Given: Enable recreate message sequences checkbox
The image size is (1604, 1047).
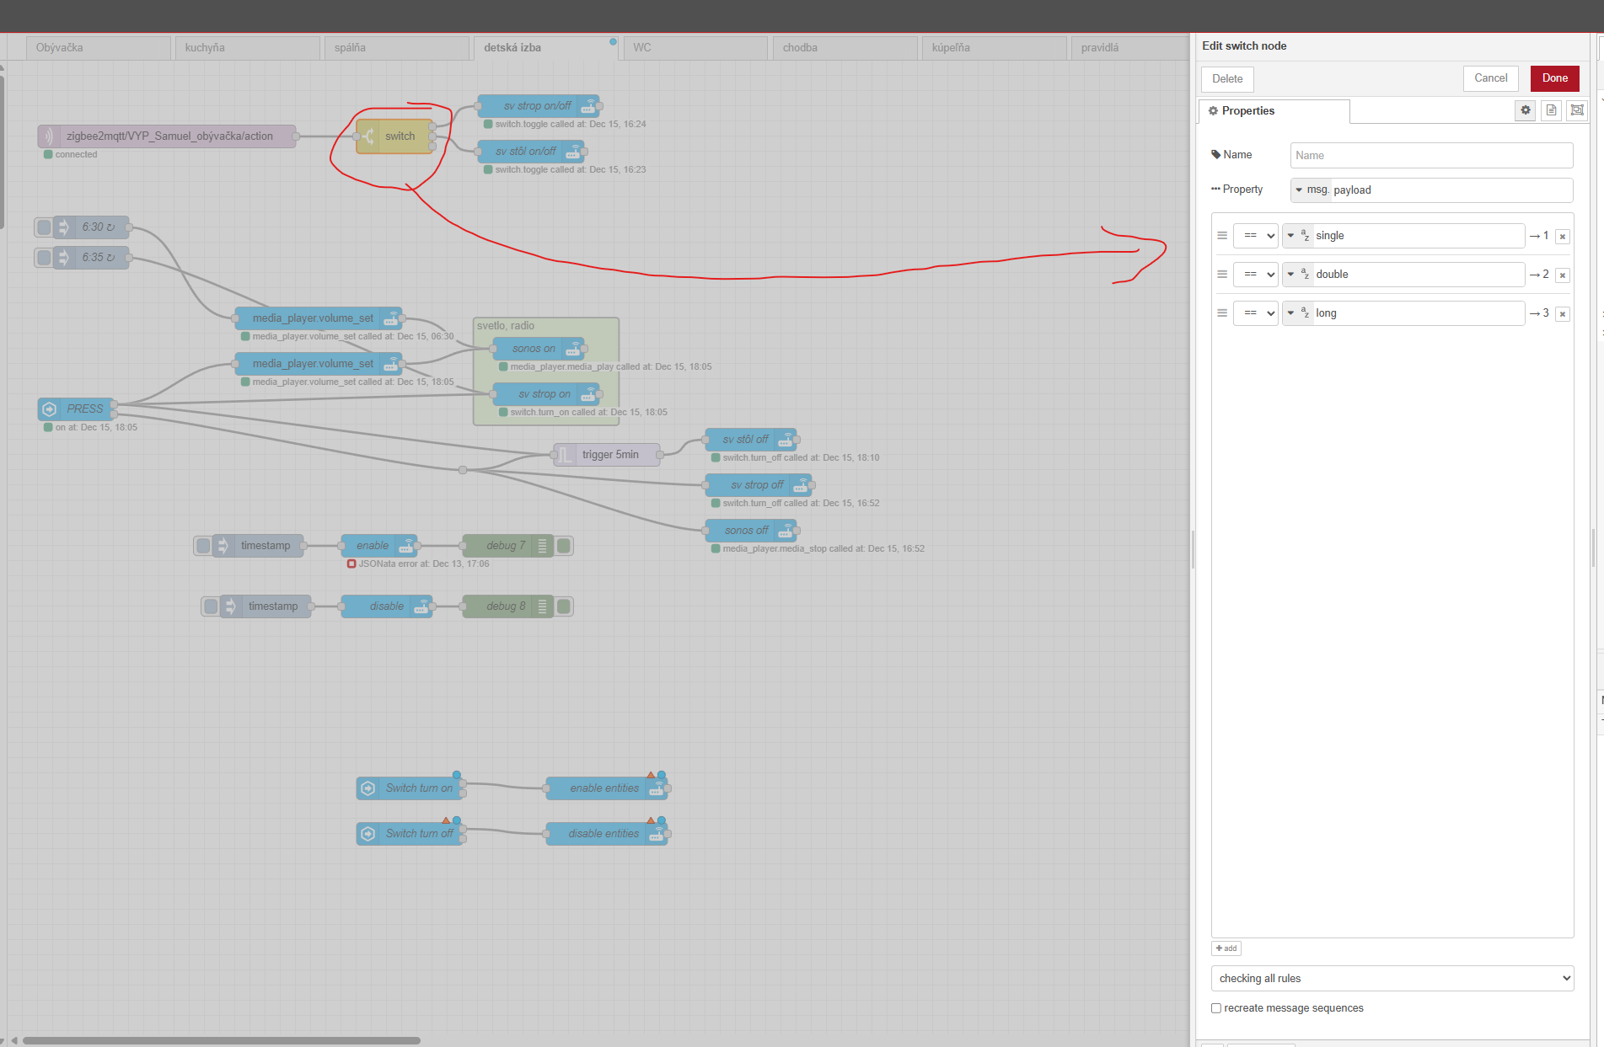Looking at the screenshot, I should tap(1216, 1008).
